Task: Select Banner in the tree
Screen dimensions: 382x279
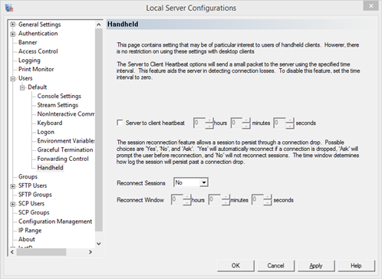Action: click(28, 42)
